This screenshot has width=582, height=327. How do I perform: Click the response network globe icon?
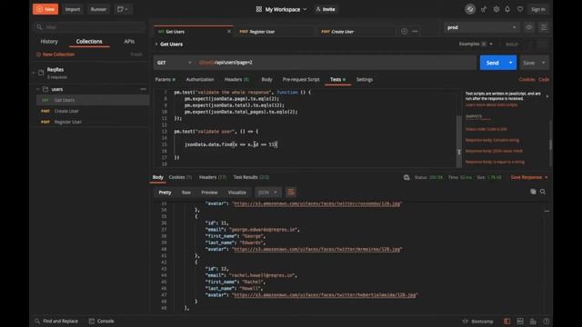tap(406, 178)
